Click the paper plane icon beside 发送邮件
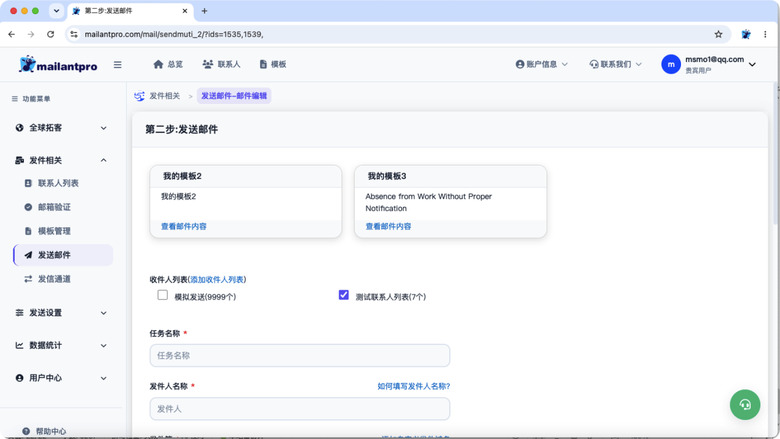The image size is (780, 439). pyautogui.click(x=28, y=255)
